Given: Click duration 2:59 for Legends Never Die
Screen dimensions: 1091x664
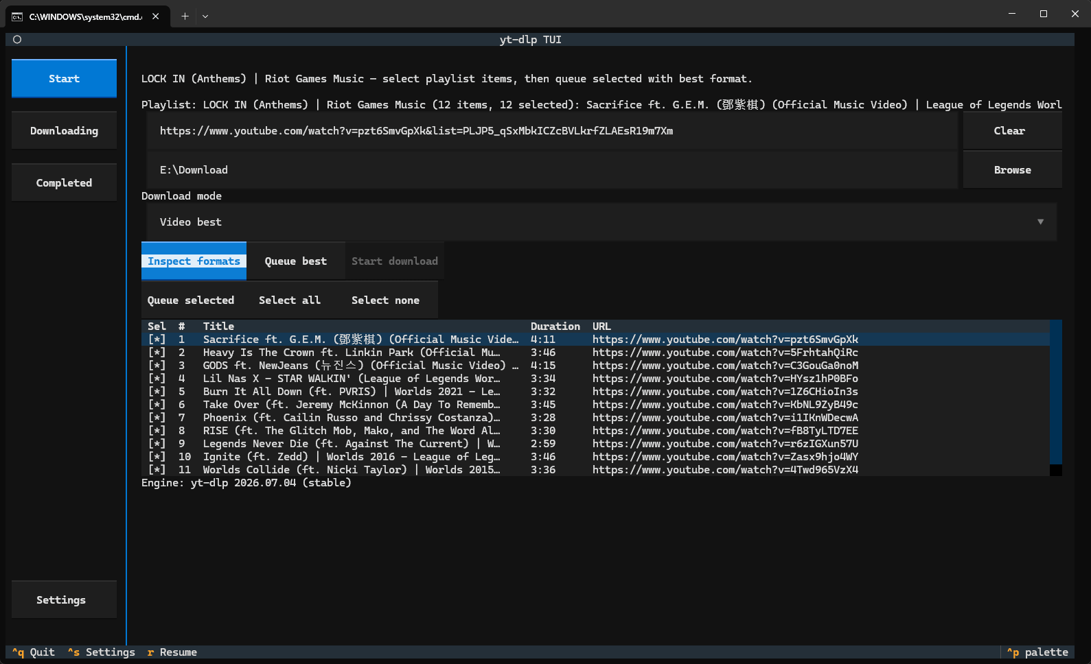Looking at the screenshot, I should [543, 444].
